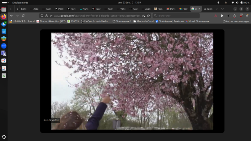Open the Gmail Cinereseaux bookmark
This screenshot has width=251, height=141.
click(x=197, y=21)
